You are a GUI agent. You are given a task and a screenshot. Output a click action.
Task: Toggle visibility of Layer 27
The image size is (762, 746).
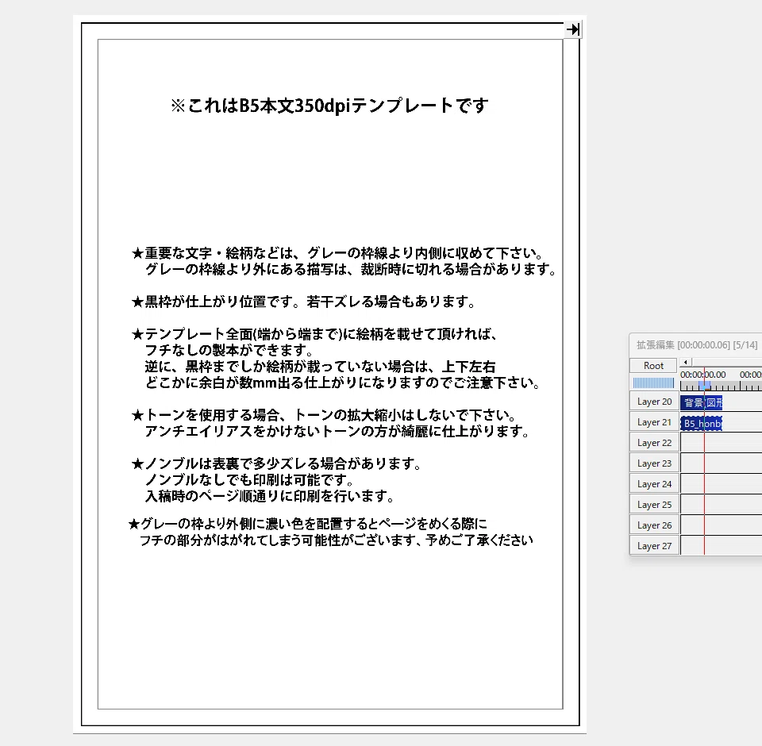[654, 546]
